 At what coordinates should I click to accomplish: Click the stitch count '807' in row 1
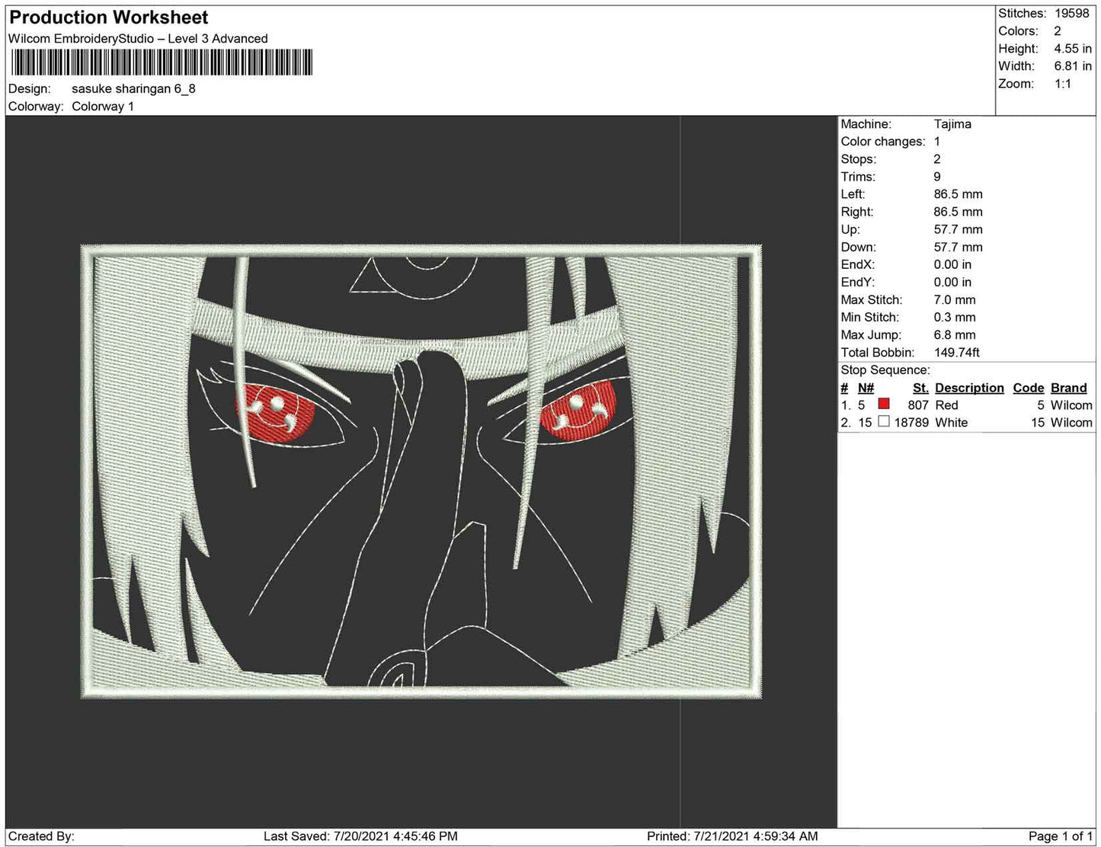pyautogui.click(x=918, y=405)
